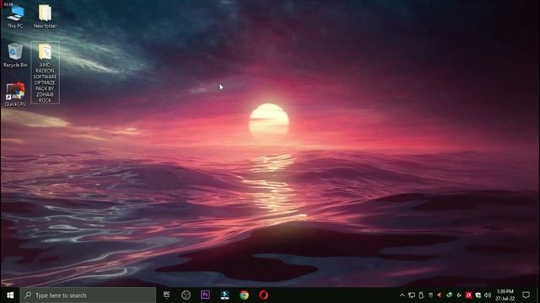Click the red arrow-shaped tray icon
The image size is (540, 303).
pyautogui.click(x=439, y=295)
